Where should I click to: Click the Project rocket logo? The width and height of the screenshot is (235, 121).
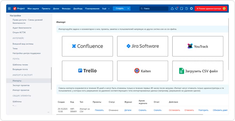15,9
